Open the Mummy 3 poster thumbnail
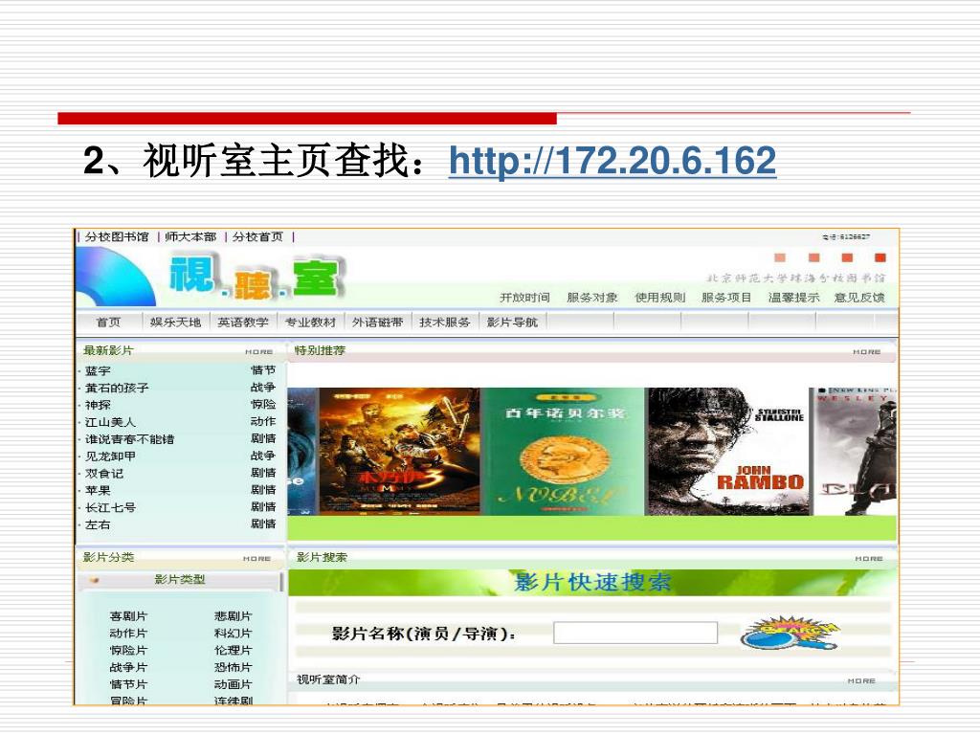This screenshot has width=980, height=735. click(399, 451)
